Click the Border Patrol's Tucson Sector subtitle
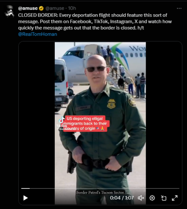 [x=100, y=193]
